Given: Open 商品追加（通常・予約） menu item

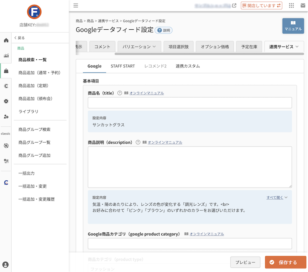Looking at the screenshot, I should (x=39, y=72).
